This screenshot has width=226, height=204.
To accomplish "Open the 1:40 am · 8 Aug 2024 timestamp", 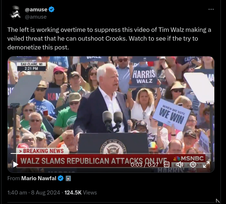I will click(34, 193).
